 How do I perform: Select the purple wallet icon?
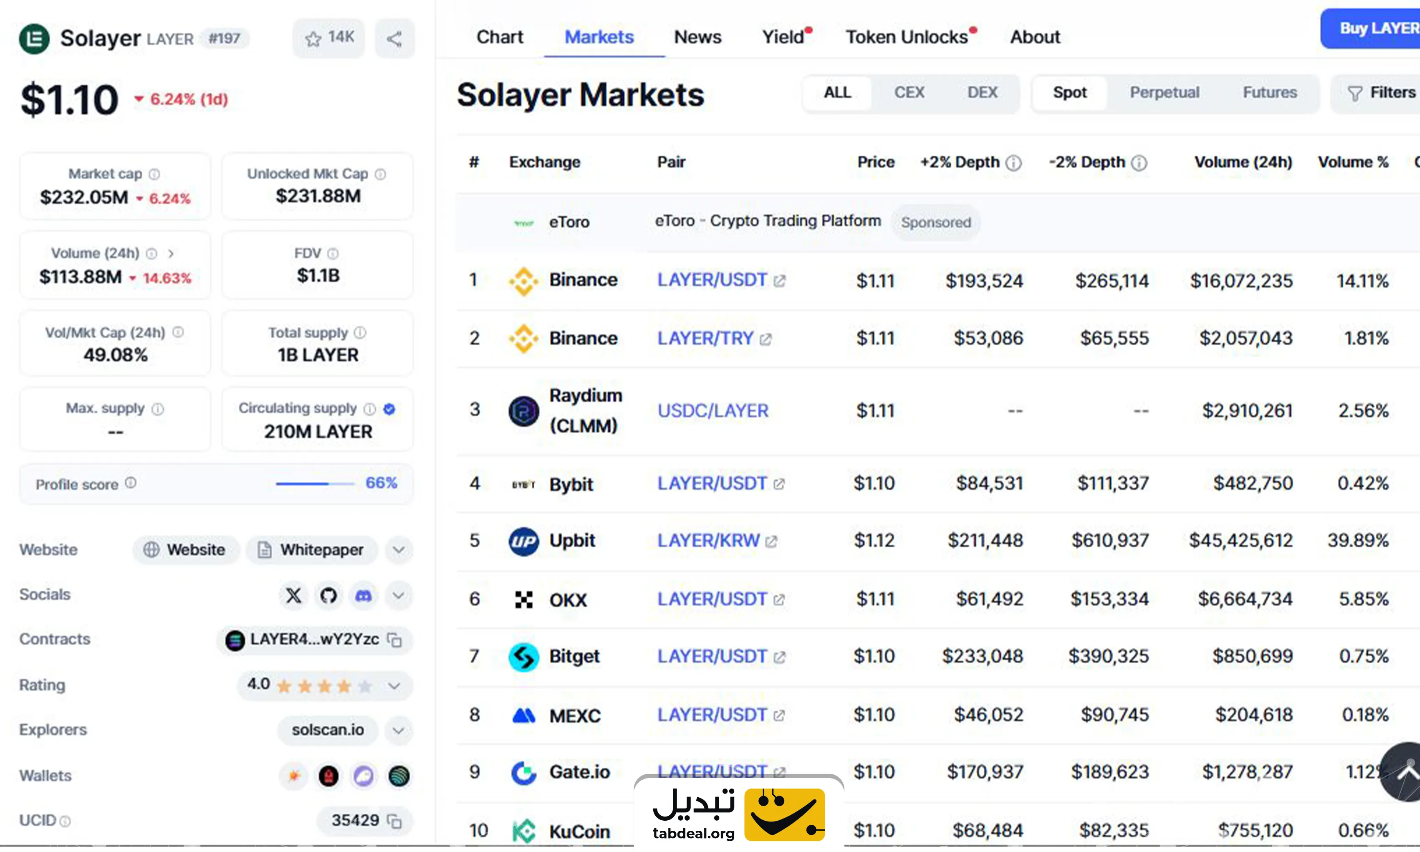click(x=363, y=776)
